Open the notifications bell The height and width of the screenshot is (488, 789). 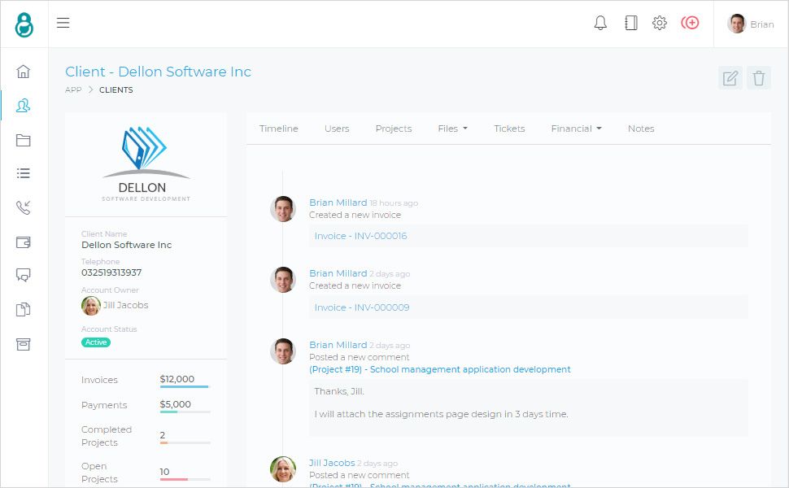click(600, 23)
